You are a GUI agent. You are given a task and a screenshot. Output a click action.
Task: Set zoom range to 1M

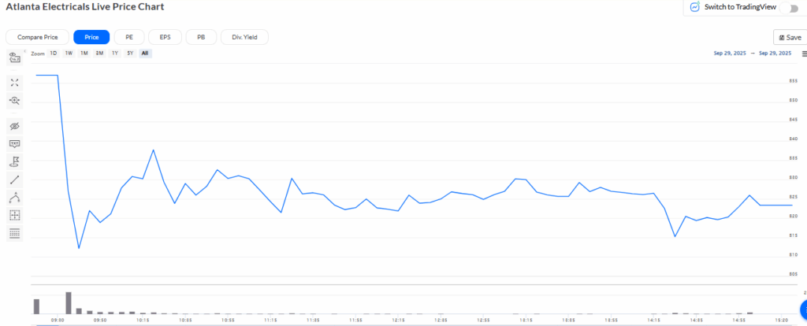(x=84, y=54)
